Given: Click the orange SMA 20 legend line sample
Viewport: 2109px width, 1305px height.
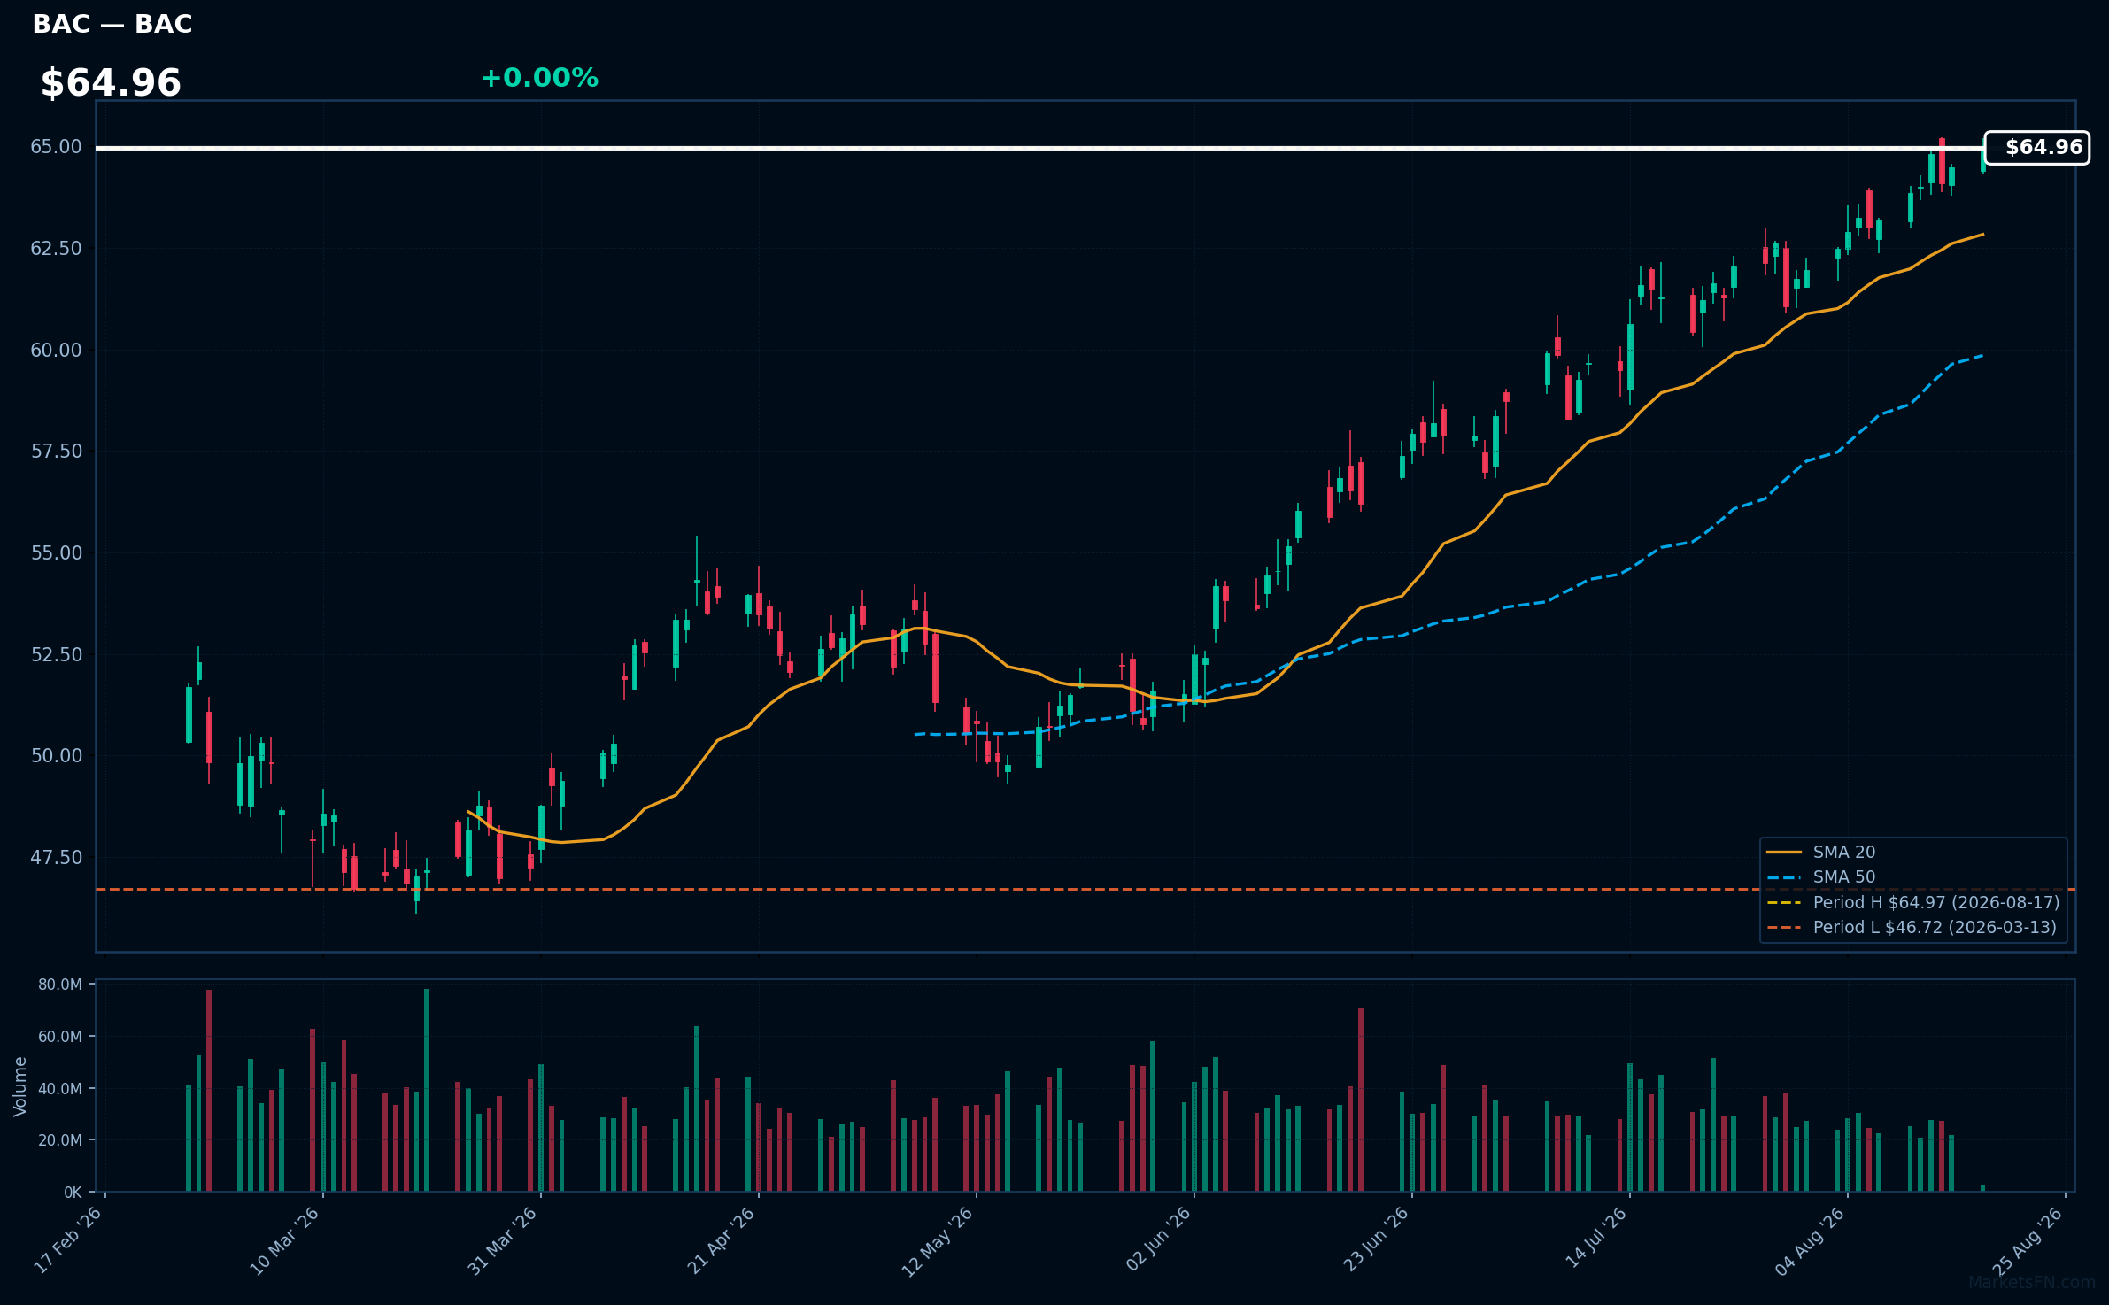Looking at the screenshot, I should click(1784, 853).
